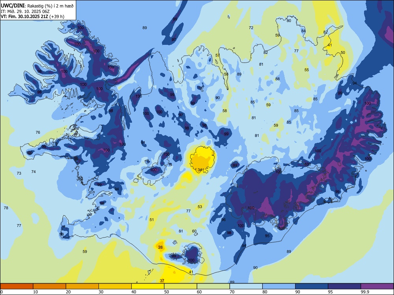Click the UWC/DINI title text

13,6
